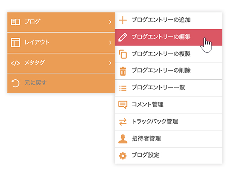230x172 pixels.
Task: Expand the レイアウト submenu chevron
Action: 110,43
